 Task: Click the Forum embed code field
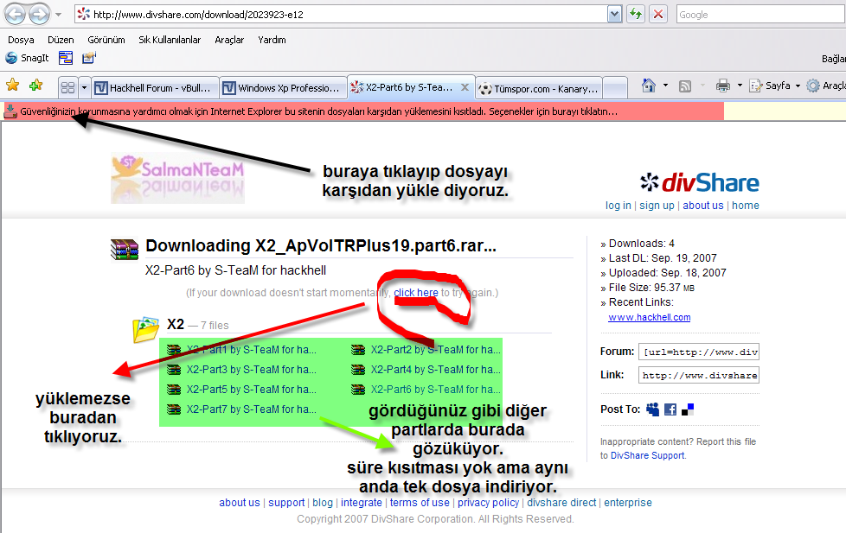(699, 352)
